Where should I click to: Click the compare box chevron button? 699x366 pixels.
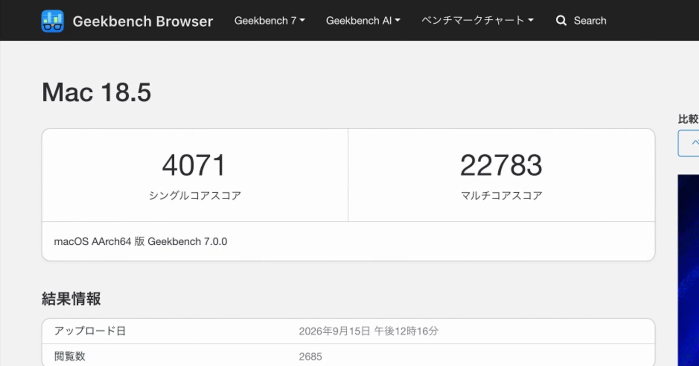(x=689, y=143)
